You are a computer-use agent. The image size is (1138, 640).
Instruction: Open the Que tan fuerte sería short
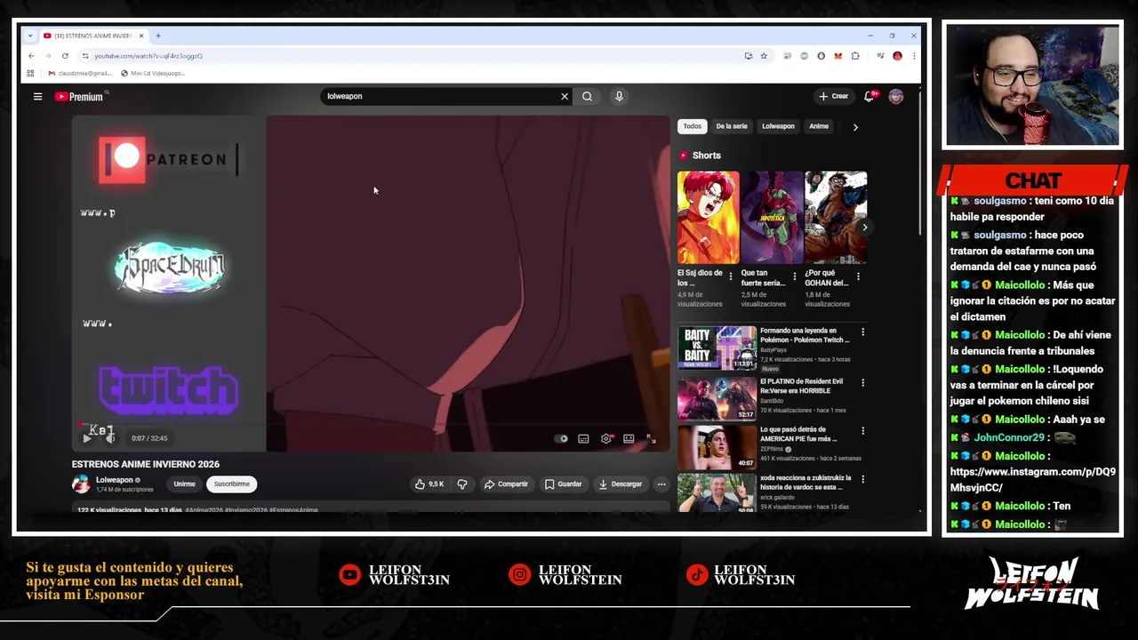(x=772, y=218)
